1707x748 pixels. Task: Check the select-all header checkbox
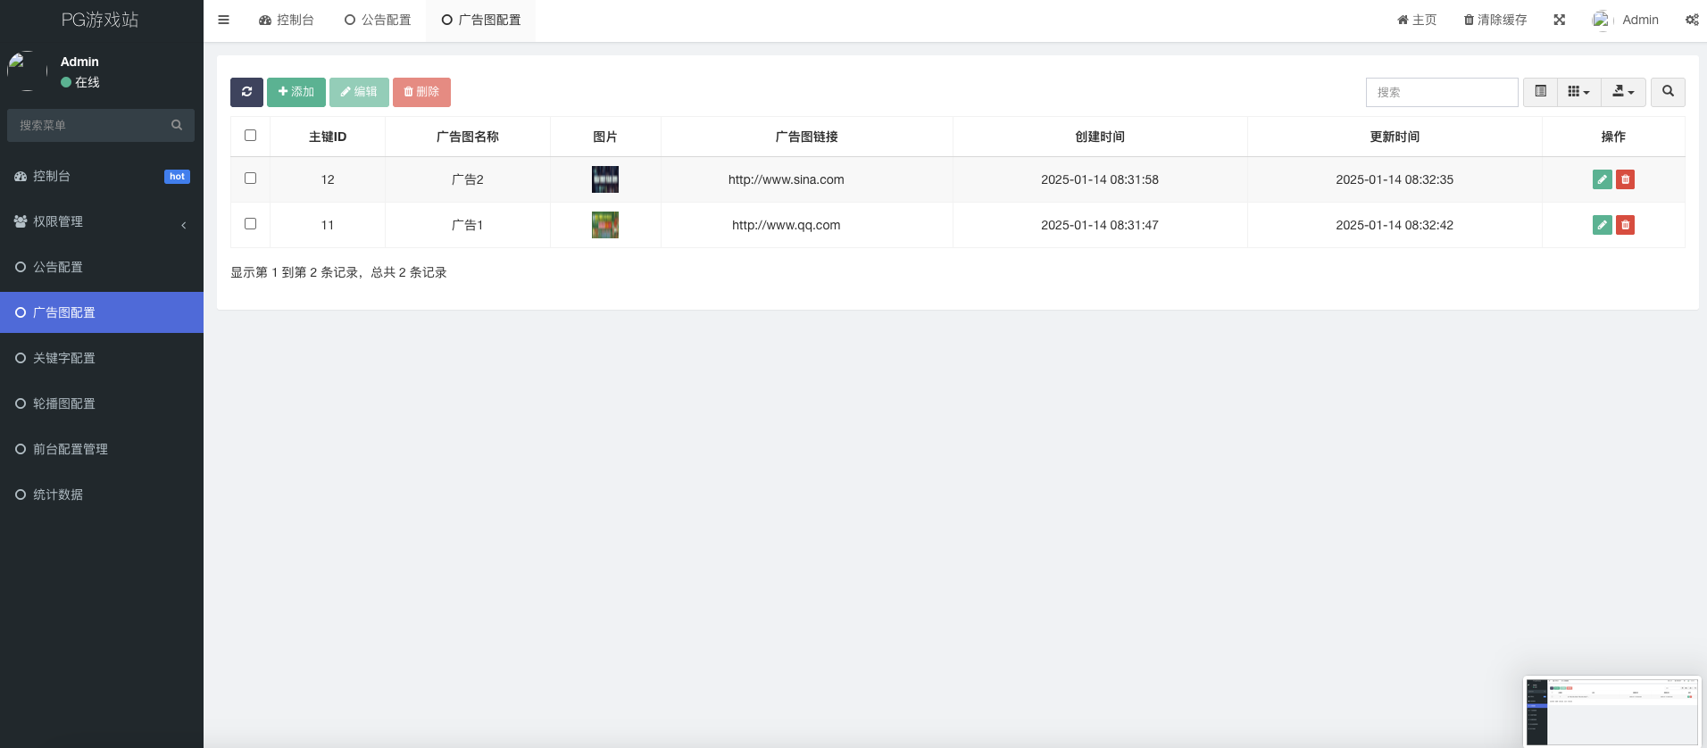pos(250,136)
